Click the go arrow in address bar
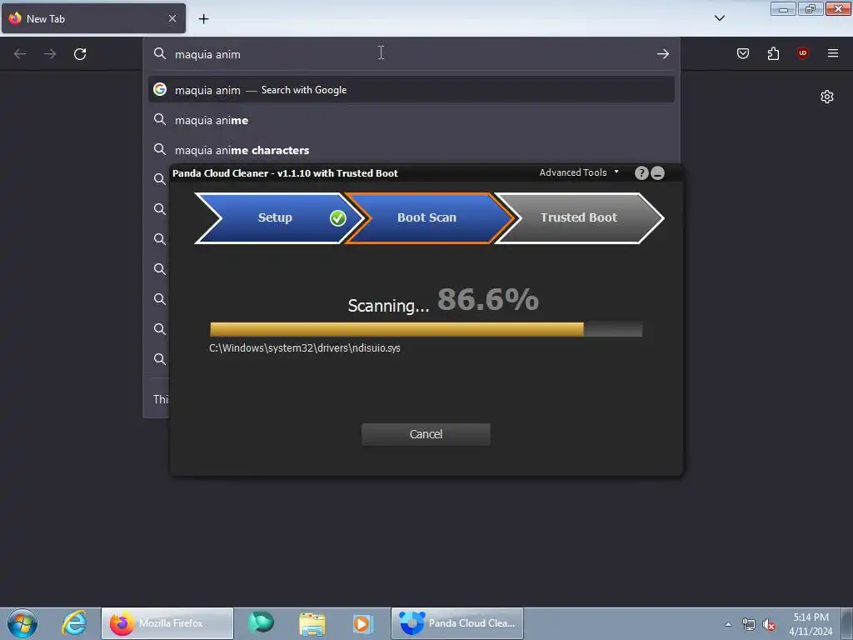This screenshot has height=640, width=853. pos(662,54)
